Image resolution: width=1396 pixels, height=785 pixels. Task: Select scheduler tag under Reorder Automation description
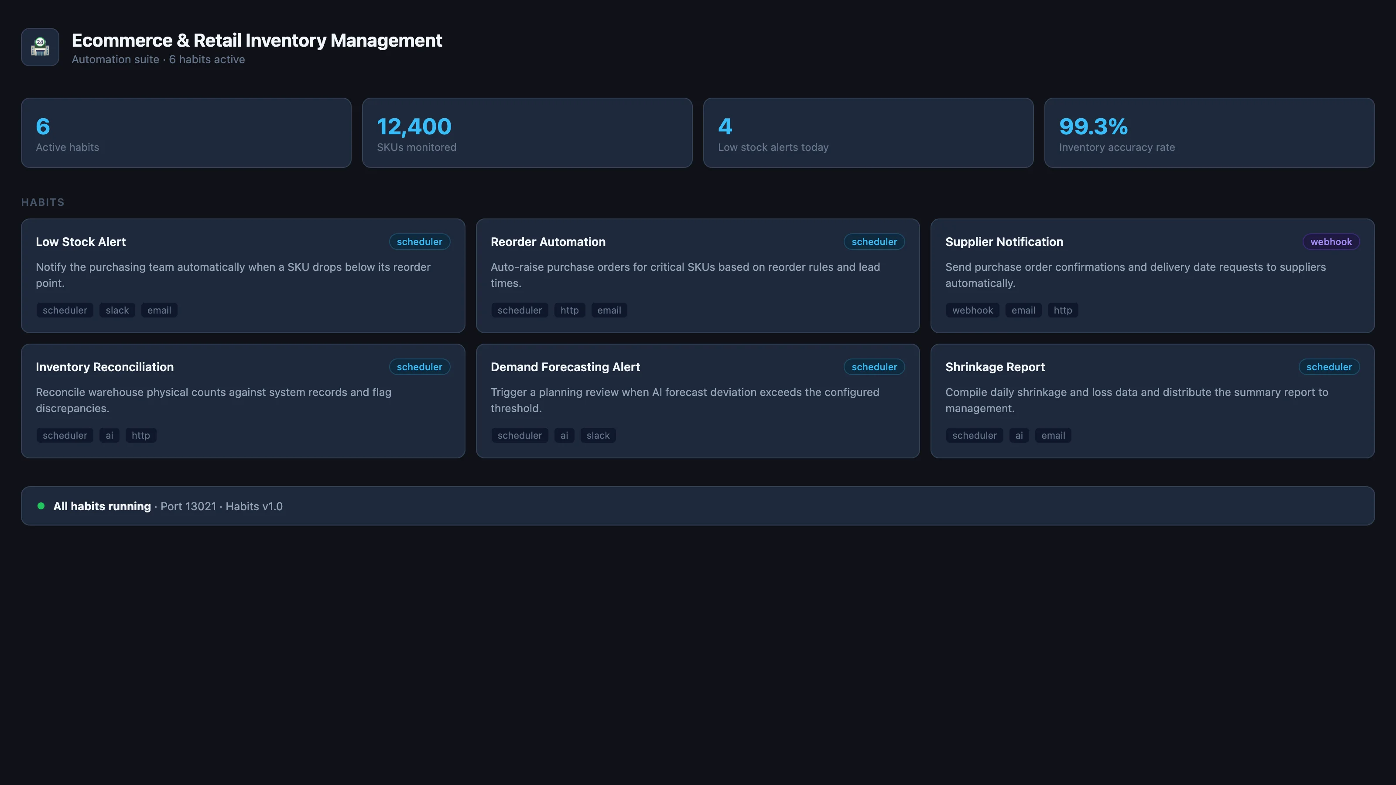(520, 311)
